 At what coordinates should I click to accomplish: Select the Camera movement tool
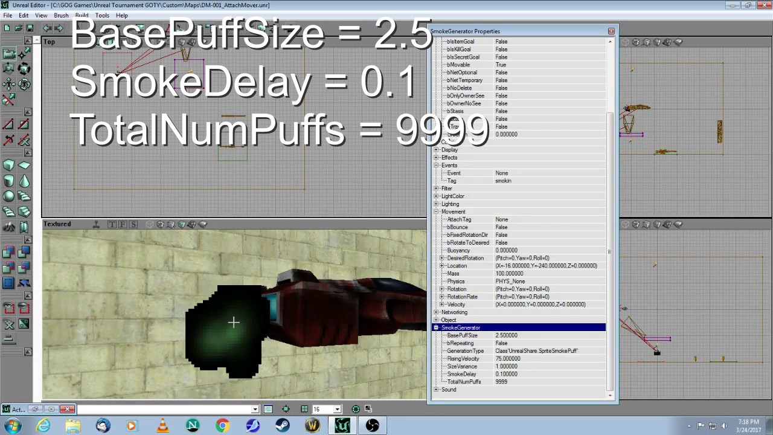(x=9, y=54)
